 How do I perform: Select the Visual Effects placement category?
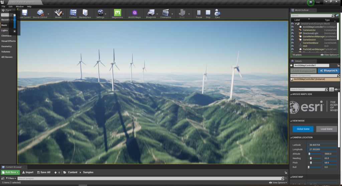pyautogui.click(x=8, y=41)
